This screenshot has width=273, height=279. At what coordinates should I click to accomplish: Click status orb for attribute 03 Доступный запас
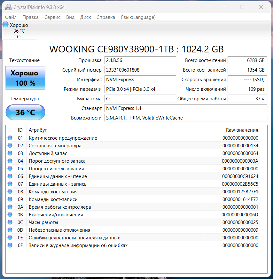[10, 153]
